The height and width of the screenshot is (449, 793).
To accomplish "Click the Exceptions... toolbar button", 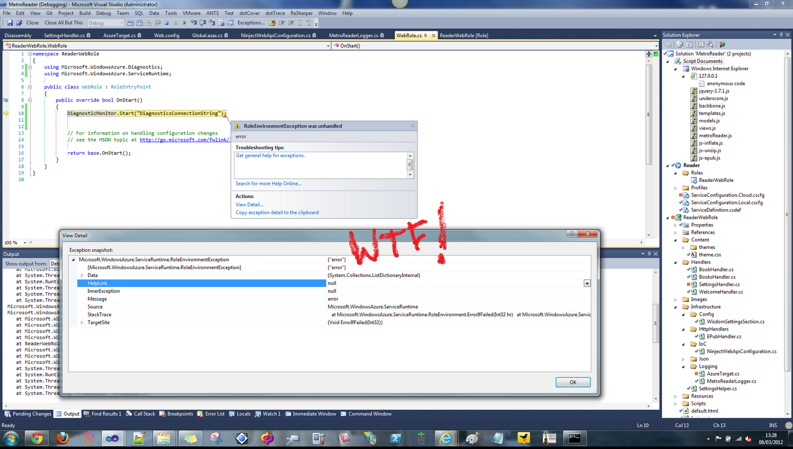I will tap(251, 23).
